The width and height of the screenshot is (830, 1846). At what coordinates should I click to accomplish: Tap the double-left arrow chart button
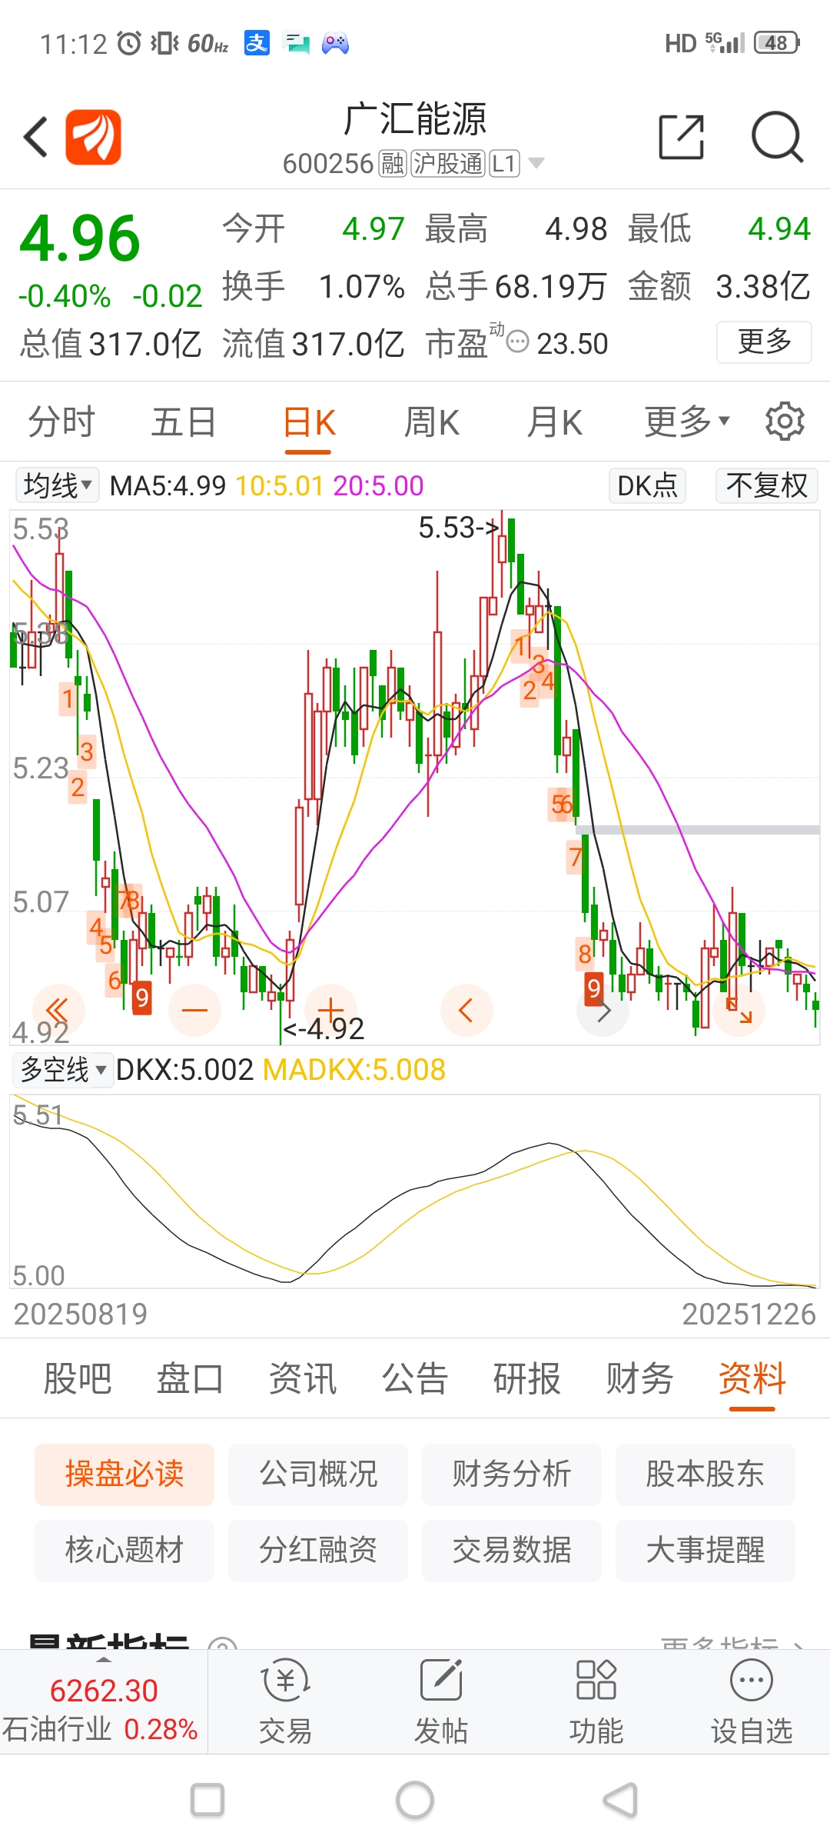(x=58, y=1010)
